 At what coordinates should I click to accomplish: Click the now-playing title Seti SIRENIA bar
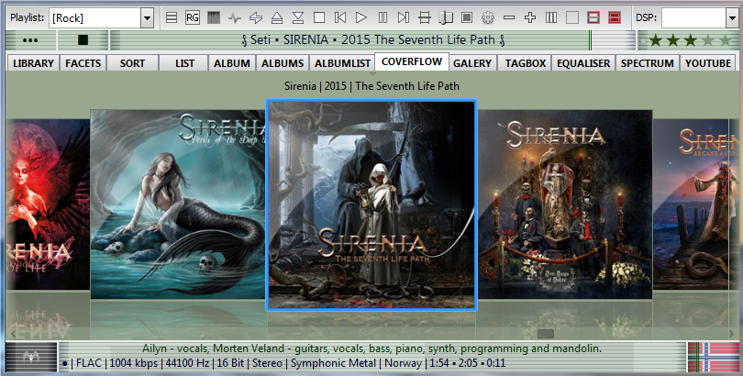tap(373, 40)
